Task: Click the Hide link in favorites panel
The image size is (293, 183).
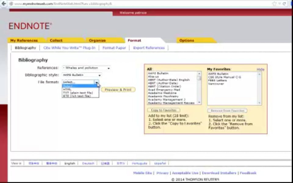Action: pyautogui.click(x=260, y=69)
